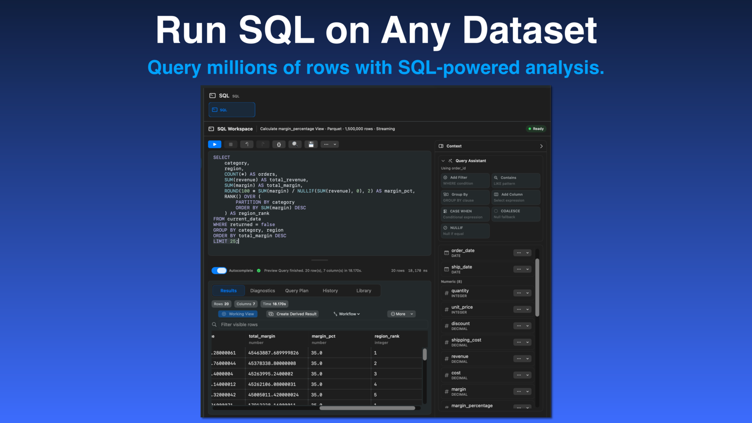
Task: Open the Query Plan tab
Action: (x=297, y=290)
